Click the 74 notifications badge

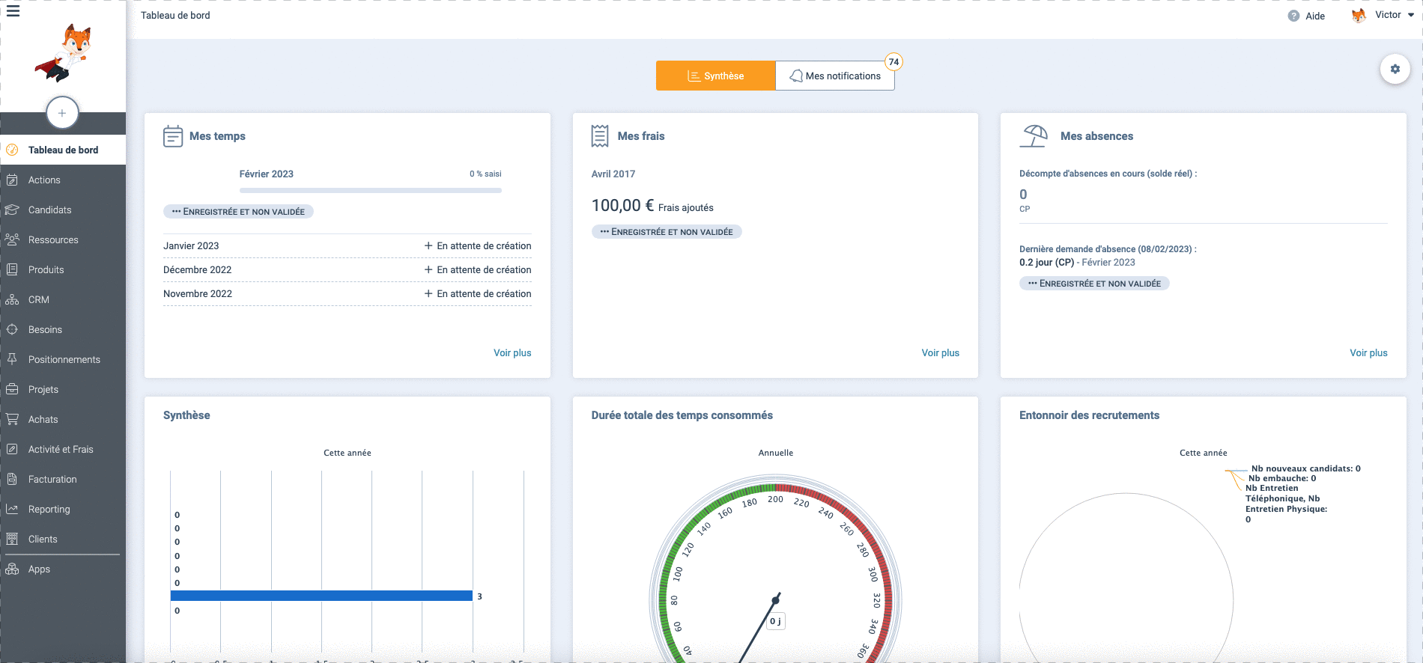[893, 62]
